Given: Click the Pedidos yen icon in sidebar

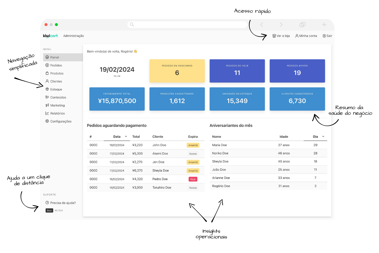Looking at the screenshot, I should coord(47,65).
